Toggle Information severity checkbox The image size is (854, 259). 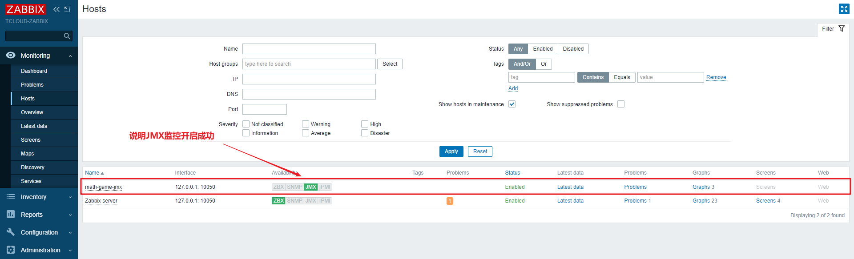point(246,133)
